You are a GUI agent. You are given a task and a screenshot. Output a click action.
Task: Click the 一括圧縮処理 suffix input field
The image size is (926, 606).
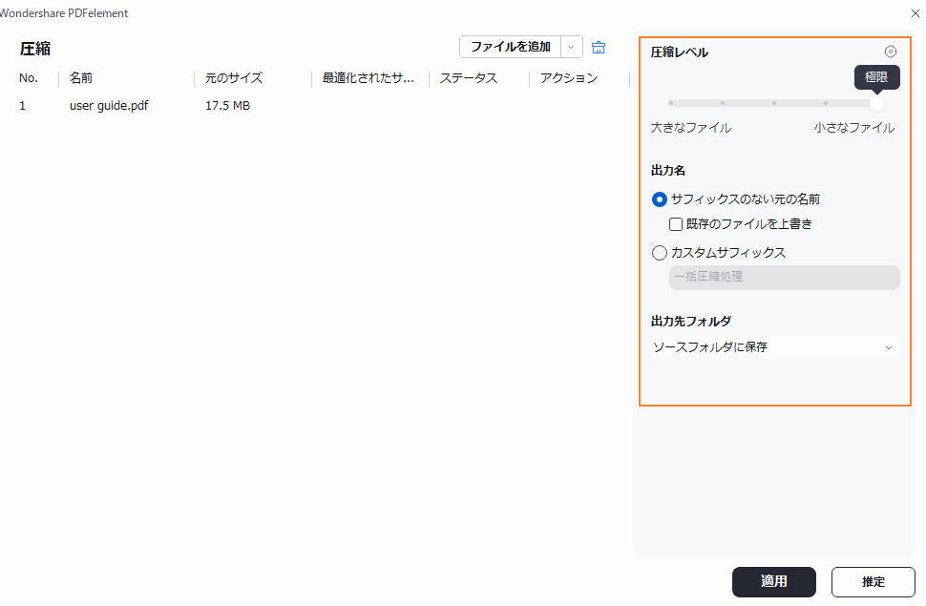783,277
